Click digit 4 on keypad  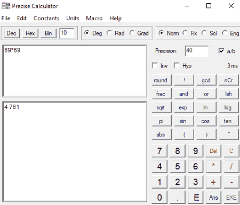point(159,166)
